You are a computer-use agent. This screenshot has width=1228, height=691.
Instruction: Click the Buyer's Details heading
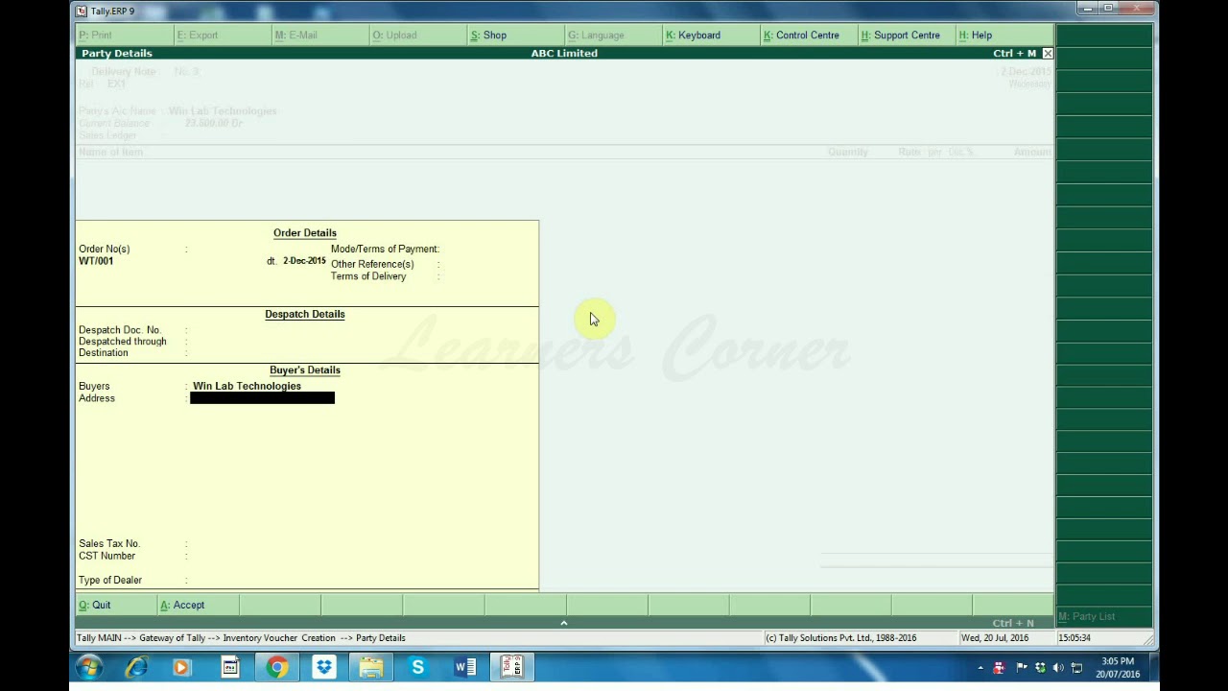point(305,370)
